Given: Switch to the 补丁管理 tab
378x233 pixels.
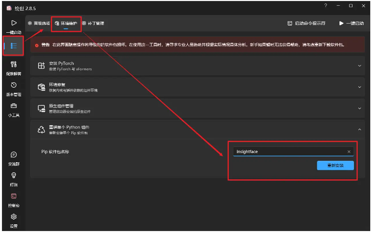Looking at the screenshot, I should [93, 23].
